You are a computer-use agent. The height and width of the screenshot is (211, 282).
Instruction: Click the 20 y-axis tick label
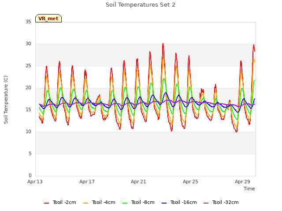(x=28, y=88)
